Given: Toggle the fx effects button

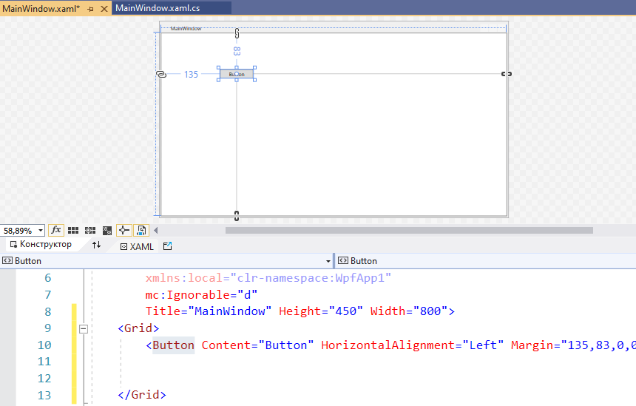Looking at the screenshot, I should (56, 231).
